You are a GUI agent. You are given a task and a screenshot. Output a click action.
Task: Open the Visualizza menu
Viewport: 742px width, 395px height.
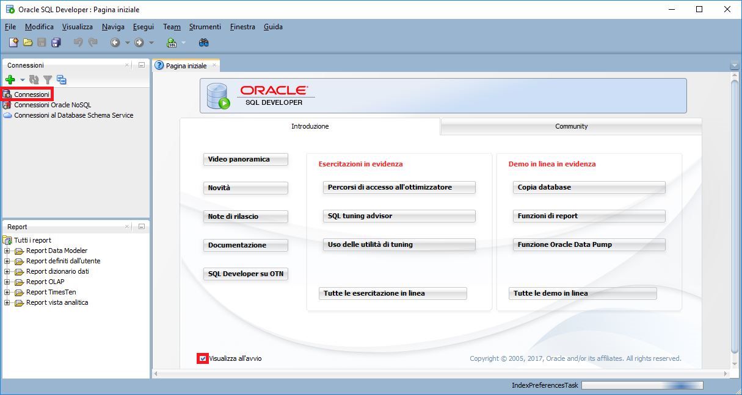[x=78, y=27]
